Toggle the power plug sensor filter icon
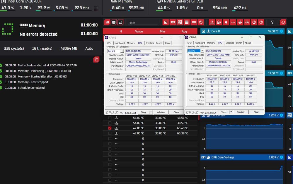The height and width of the screenshot is (184, 293). tap(226, 23)
